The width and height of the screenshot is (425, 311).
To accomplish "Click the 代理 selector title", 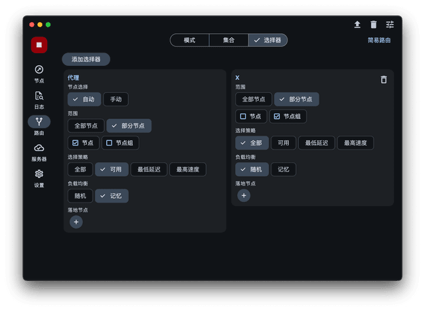I will [x=73, y=78].
